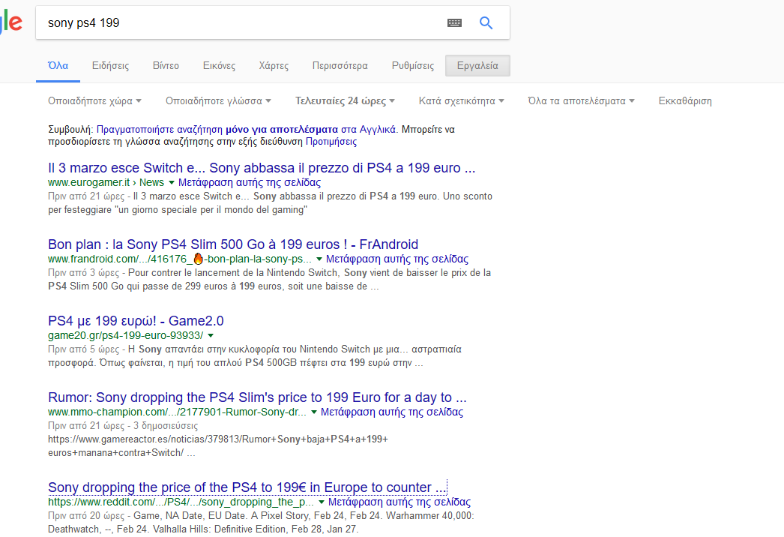This screenshot has width=784, height=537.
Task: Toggle the Εργαλεία tools button
Action: (x=477, y=65)
